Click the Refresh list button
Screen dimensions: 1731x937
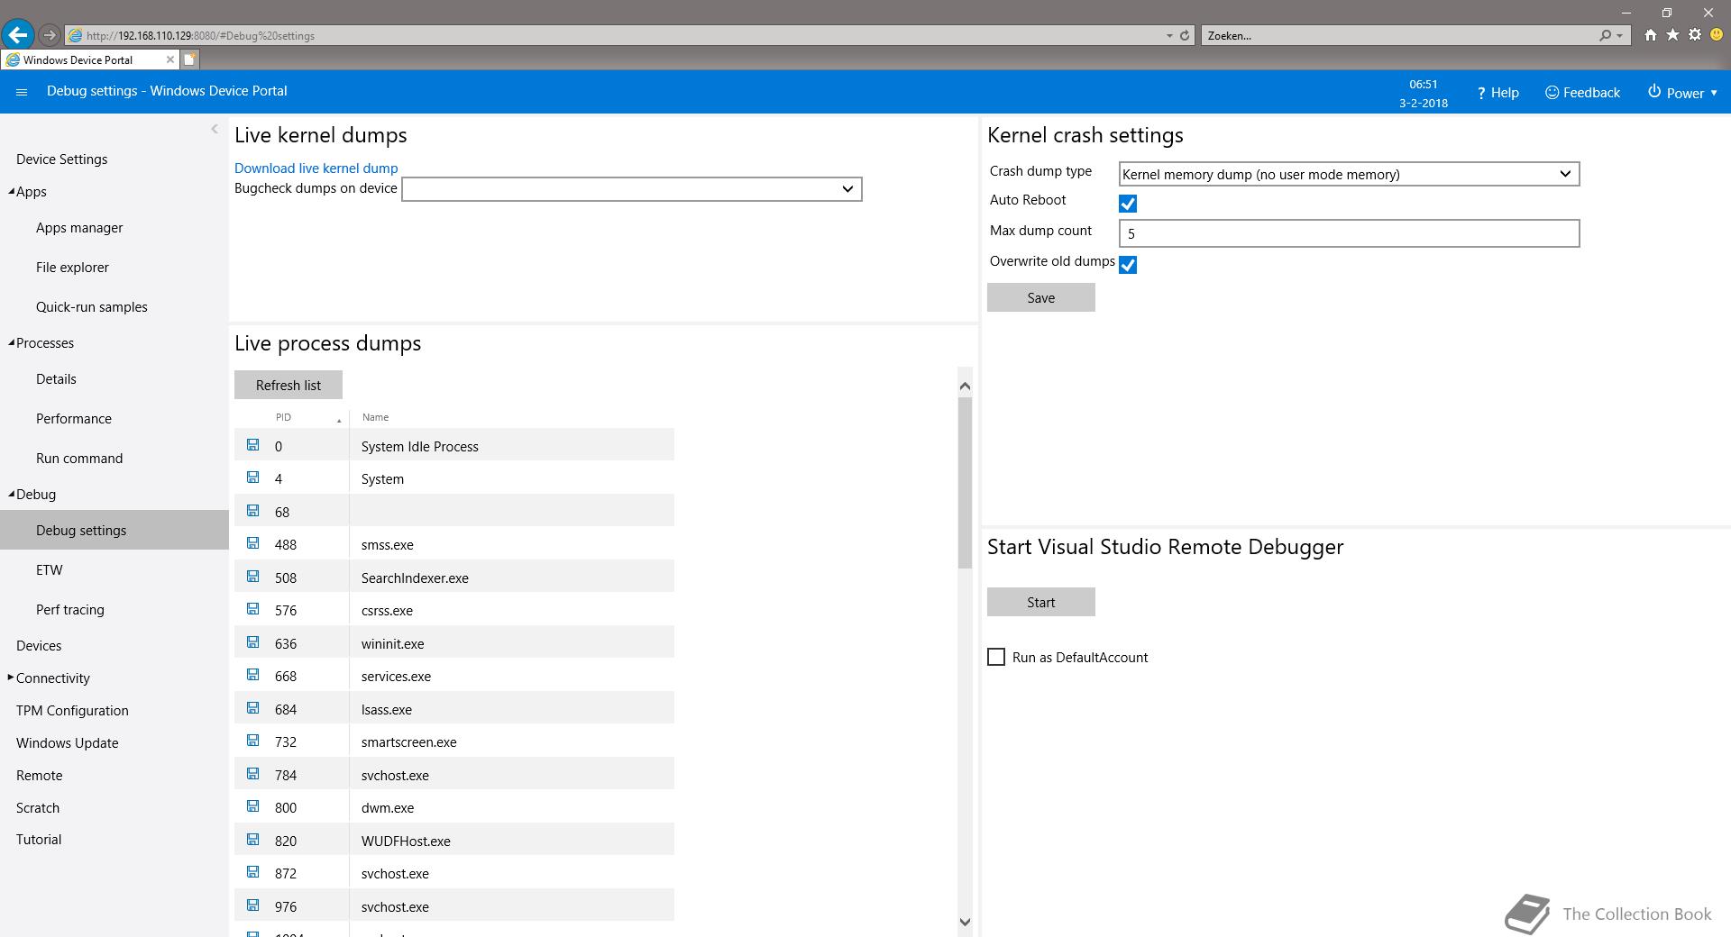tap(288, 385)
